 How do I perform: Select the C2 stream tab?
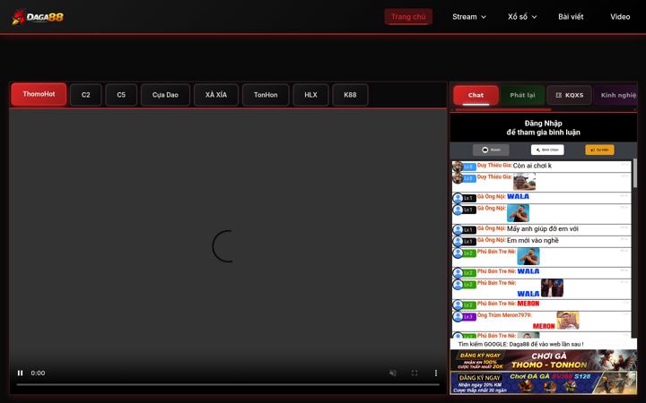click(86, 95)
